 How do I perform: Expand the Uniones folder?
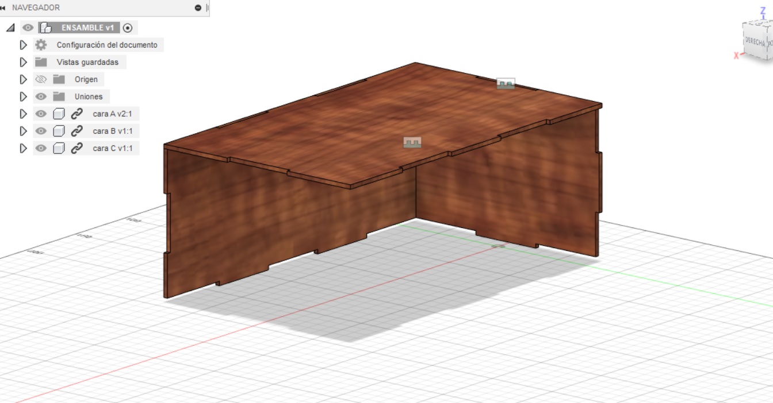point(24,96)
